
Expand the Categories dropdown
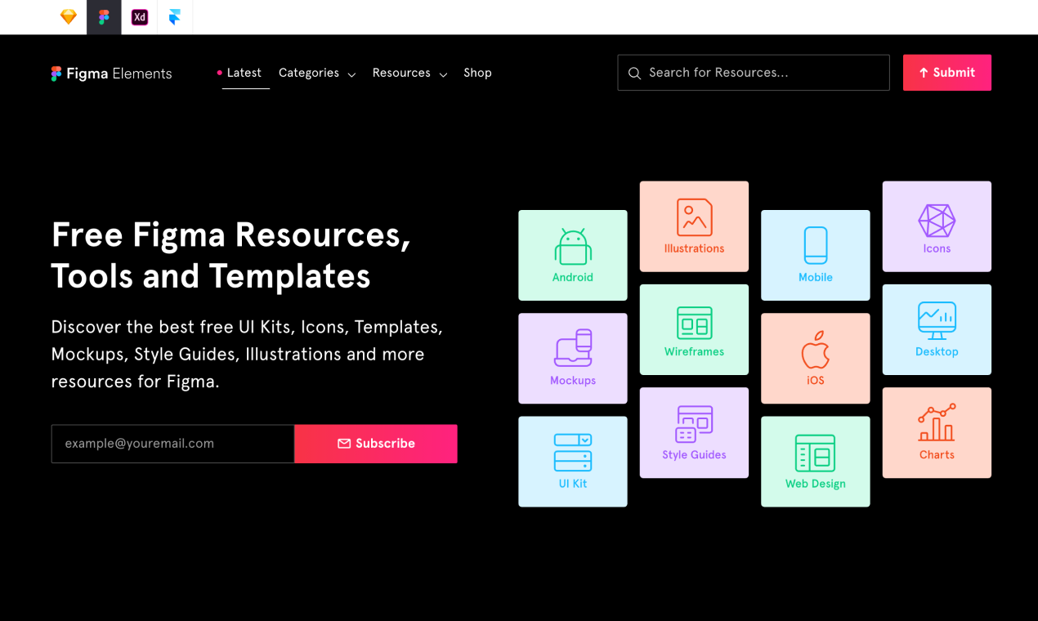point(317,73)
